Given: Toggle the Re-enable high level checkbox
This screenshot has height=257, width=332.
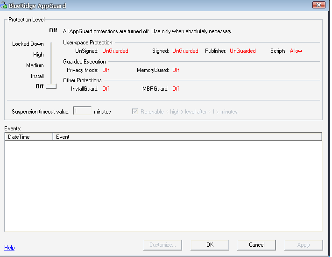Looking at the screenshot, I should click(135, 111).
